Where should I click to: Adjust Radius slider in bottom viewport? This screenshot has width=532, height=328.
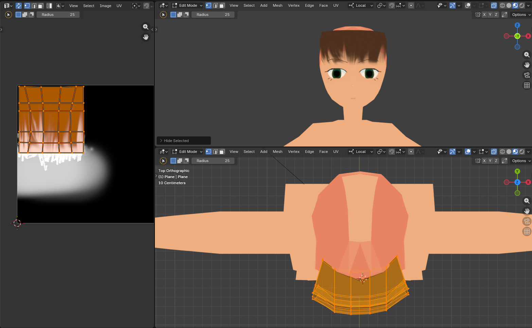pos(213,161)
